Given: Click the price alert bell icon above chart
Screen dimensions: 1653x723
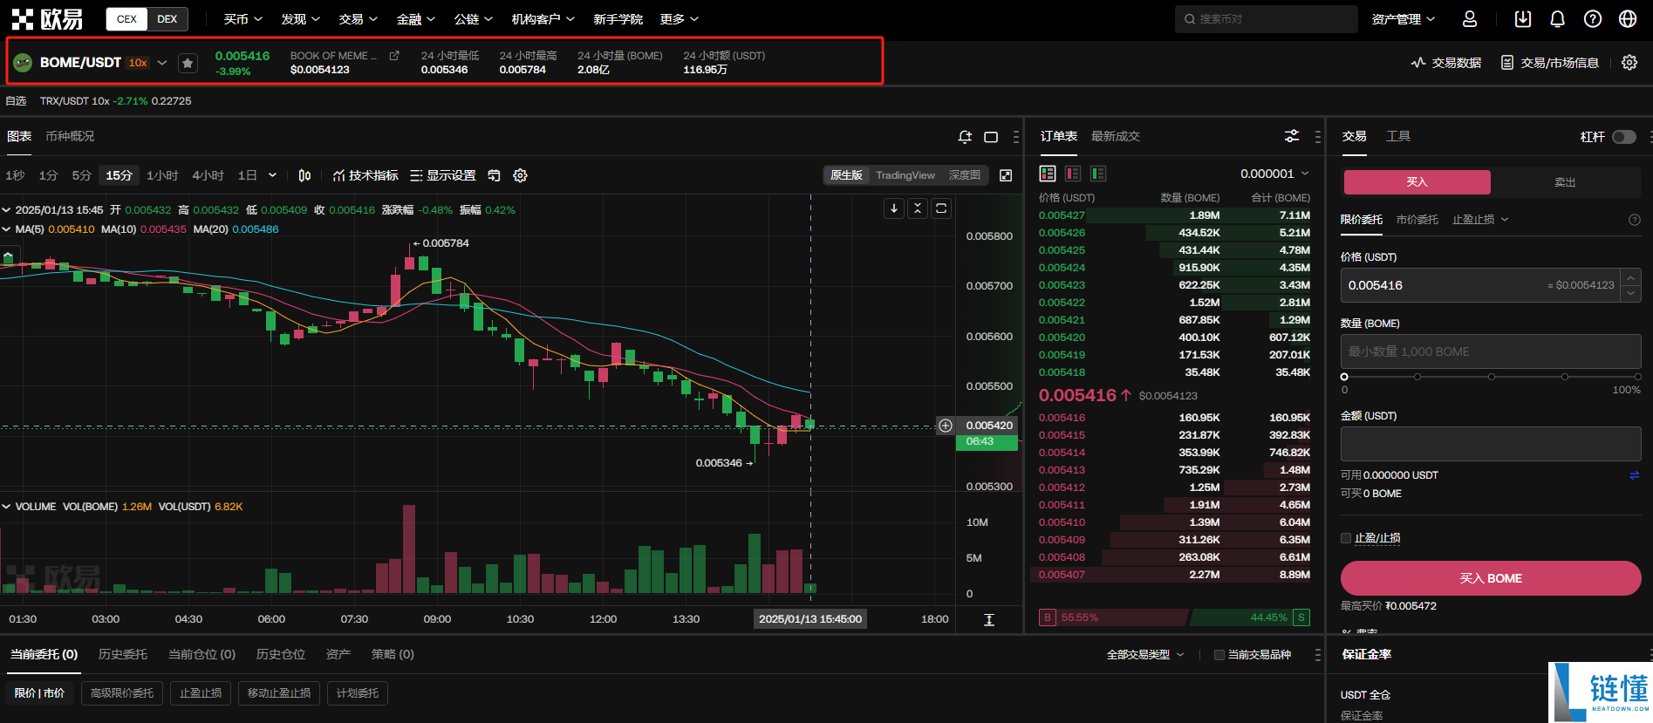Looking at the screenshot, I should point(965,137).
